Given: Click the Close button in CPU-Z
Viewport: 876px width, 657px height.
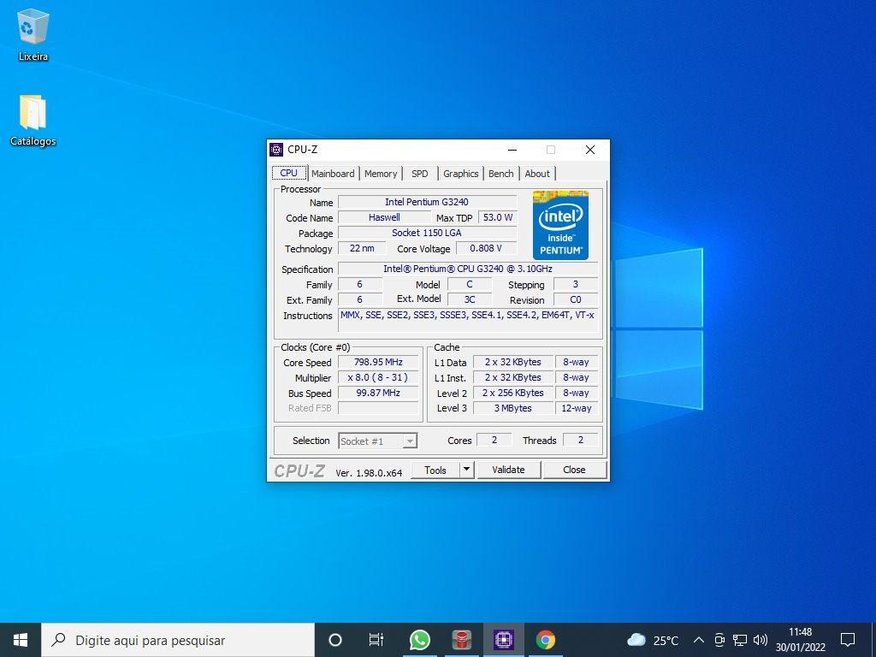Looking at the screenshot, I should (x=574, y=470).
